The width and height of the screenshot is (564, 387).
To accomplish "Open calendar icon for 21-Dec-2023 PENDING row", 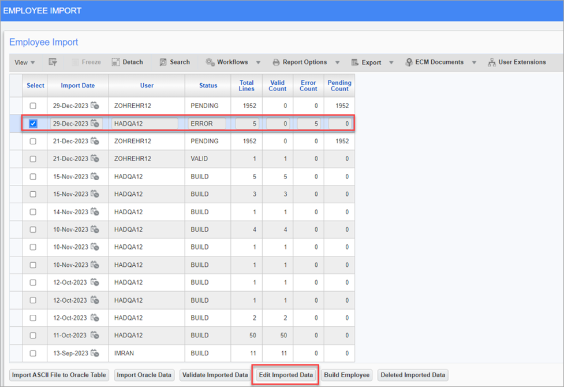I will [95, 141].
